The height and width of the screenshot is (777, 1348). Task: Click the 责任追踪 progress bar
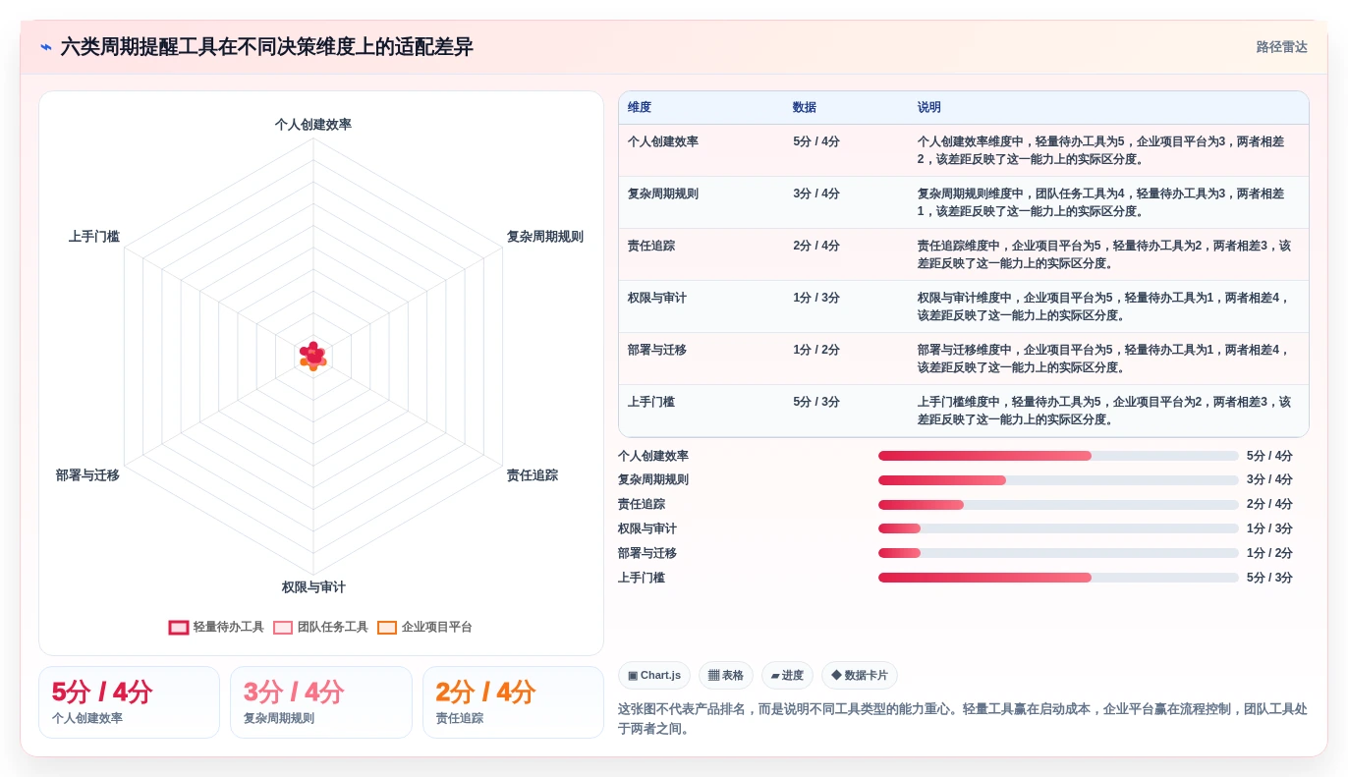1058,505
